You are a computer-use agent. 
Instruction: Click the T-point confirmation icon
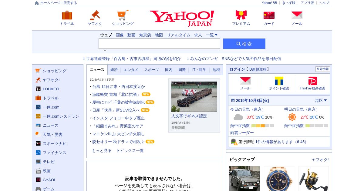pyautogui.click(x=279, y=81)
